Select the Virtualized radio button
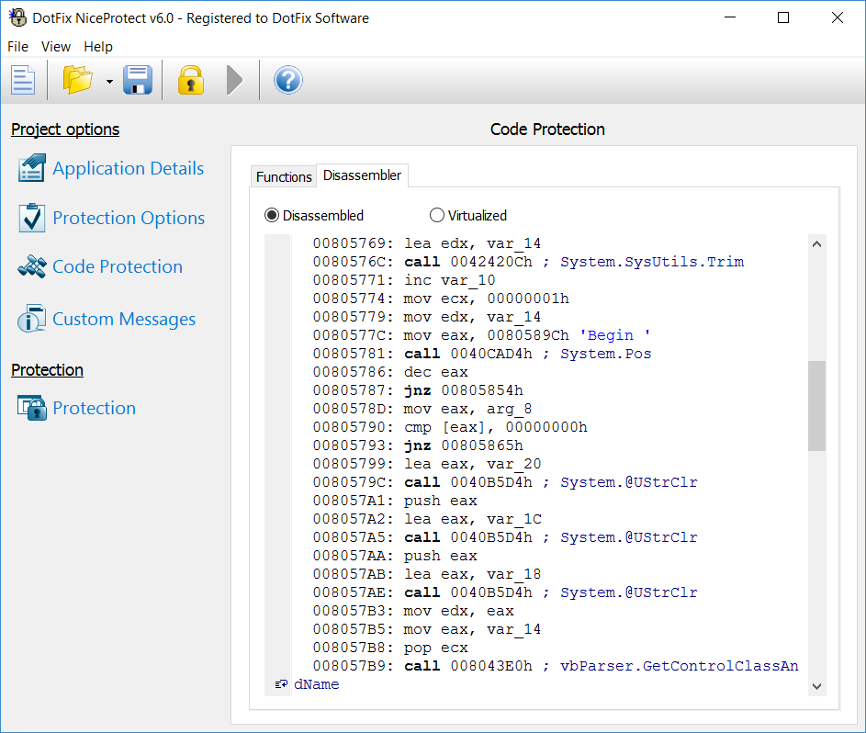866x733 pixels. 437,216
